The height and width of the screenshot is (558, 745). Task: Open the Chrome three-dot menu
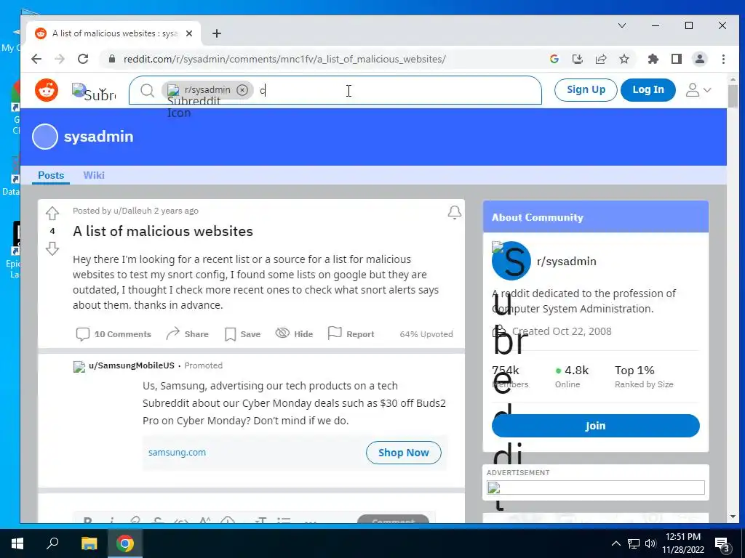click(x=723, y=59)
